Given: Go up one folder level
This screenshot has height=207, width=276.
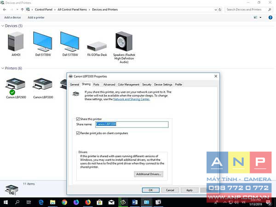Looking at the screenshot, I should pos(22,10).
